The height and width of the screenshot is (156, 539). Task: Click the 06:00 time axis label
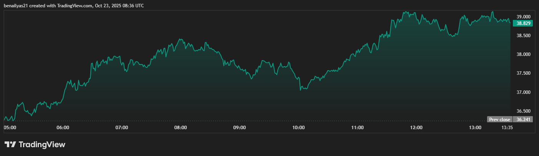point(63,127)
